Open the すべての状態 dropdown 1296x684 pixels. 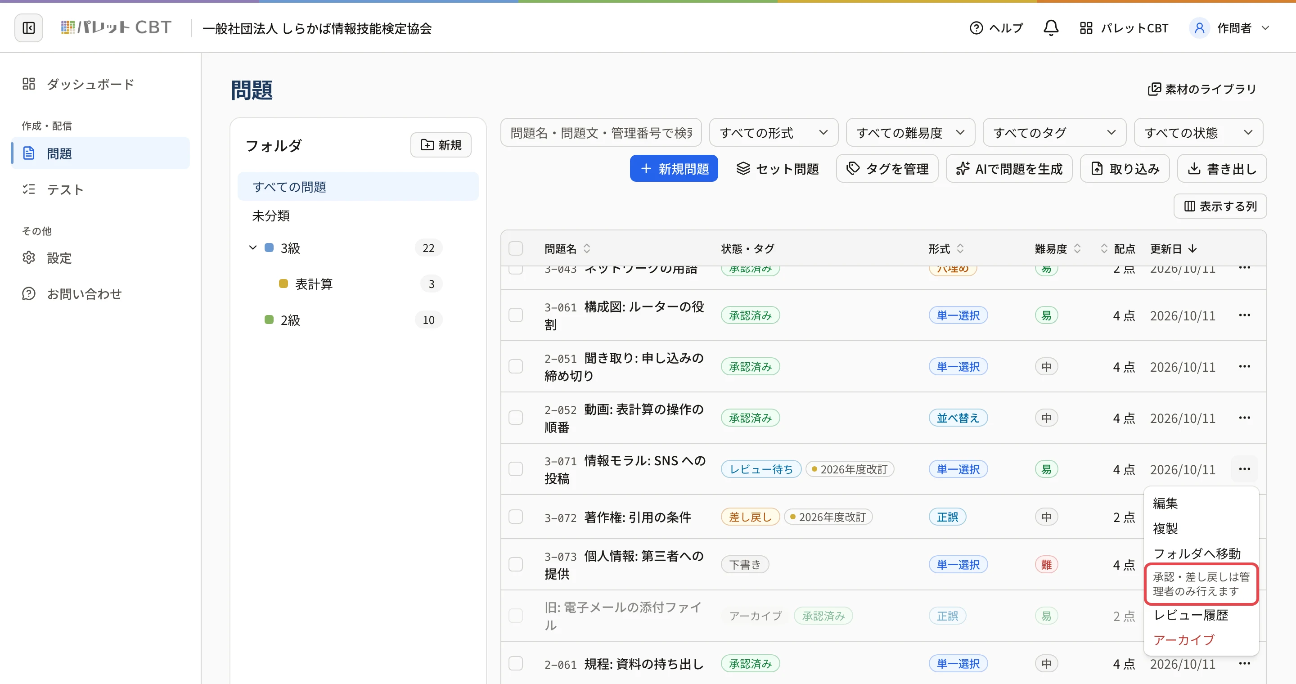1198,133
